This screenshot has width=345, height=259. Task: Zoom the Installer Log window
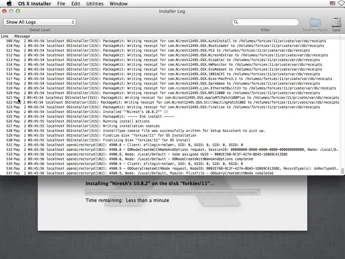click(18, 11)
